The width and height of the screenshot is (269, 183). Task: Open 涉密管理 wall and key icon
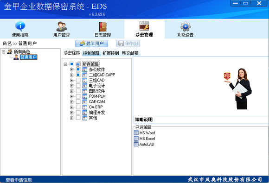click(144, 26)
